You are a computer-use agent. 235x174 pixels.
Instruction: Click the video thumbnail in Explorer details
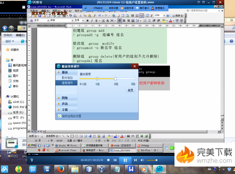12,143
